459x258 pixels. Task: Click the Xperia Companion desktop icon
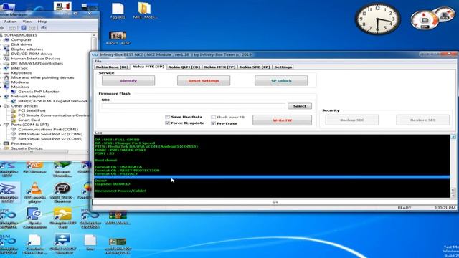click(x=34, y=218)
